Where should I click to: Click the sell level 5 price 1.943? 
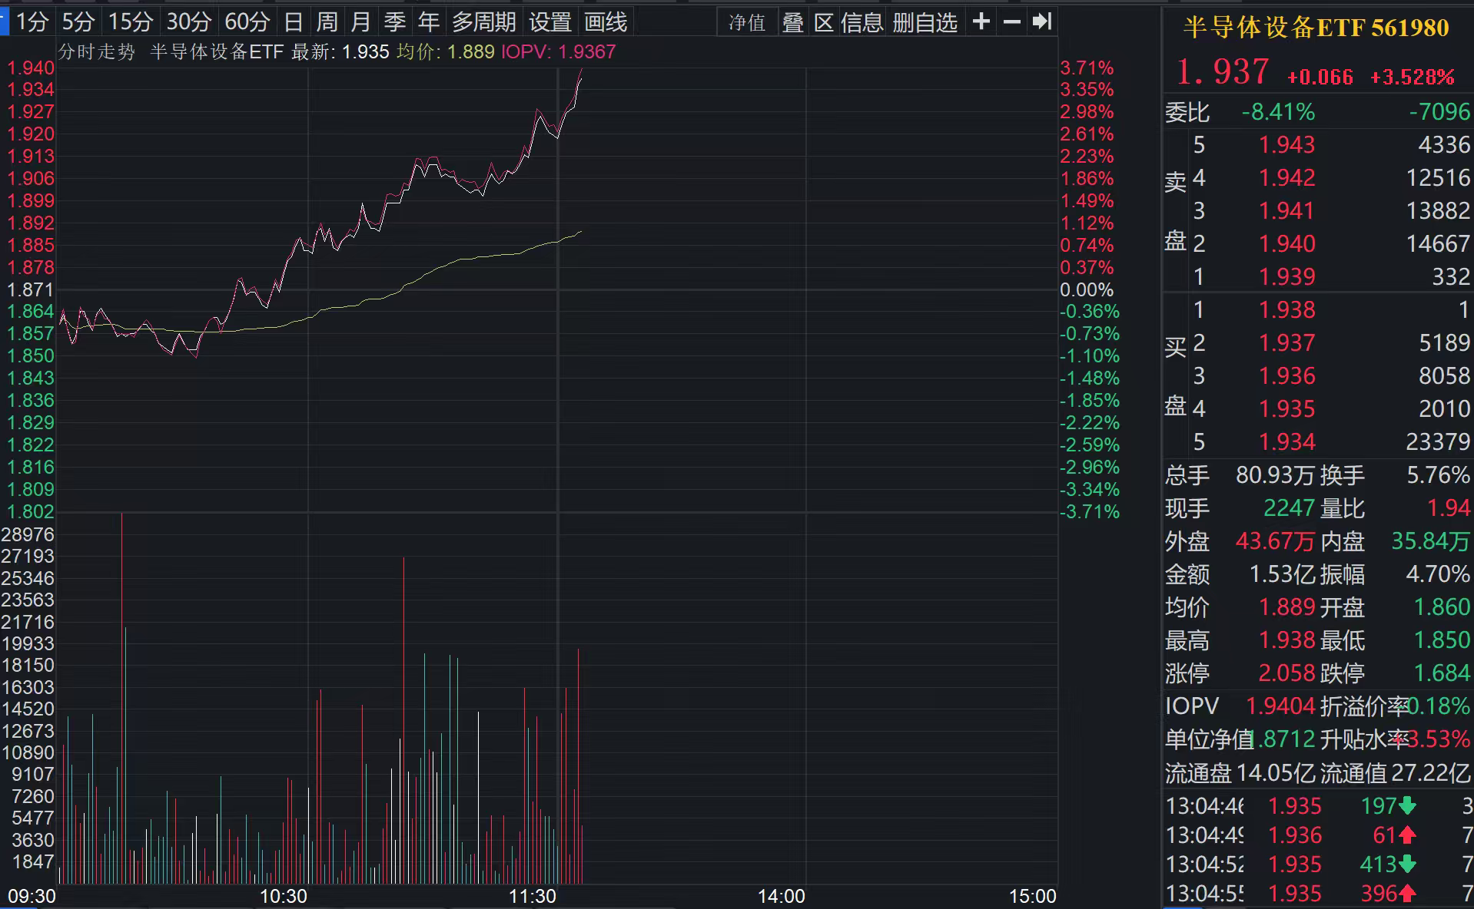(1286, 145)
